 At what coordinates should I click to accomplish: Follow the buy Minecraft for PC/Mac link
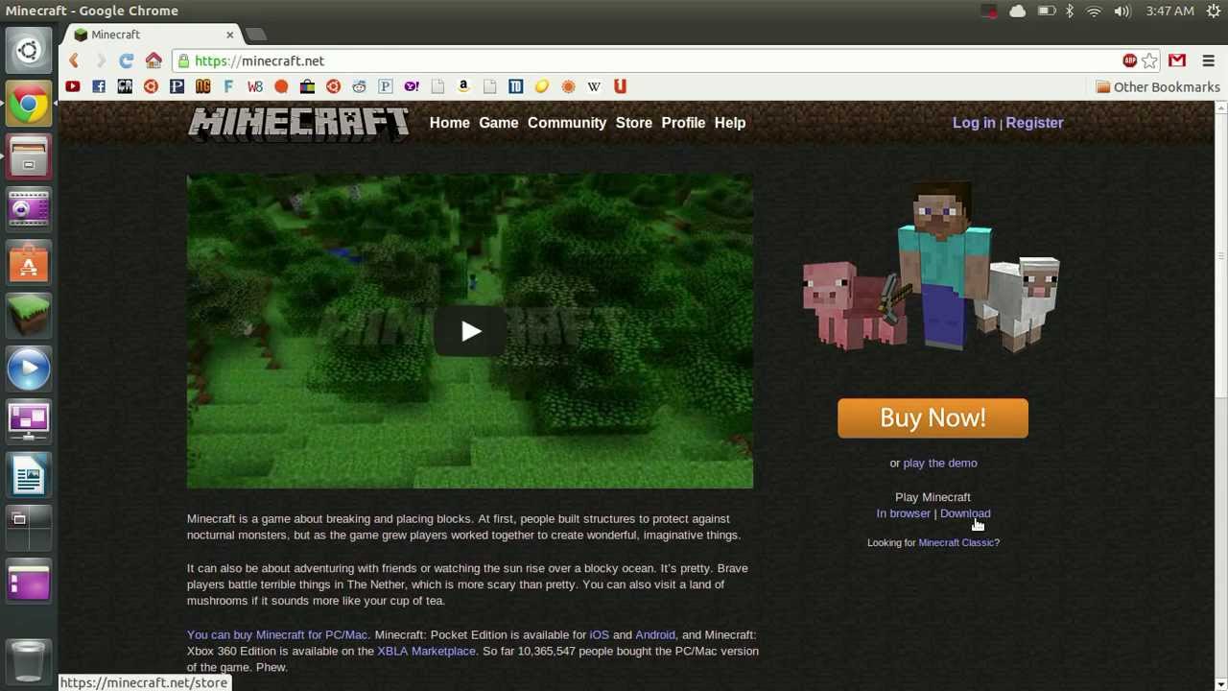coord(277,634)
